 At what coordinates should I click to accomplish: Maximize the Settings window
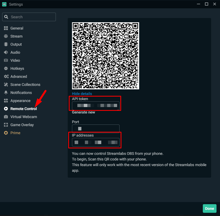coord(207,4)
